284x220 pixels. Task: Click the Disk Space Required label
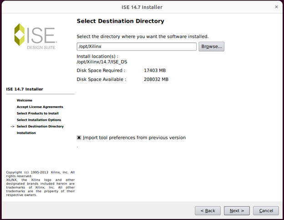(101, 71)
